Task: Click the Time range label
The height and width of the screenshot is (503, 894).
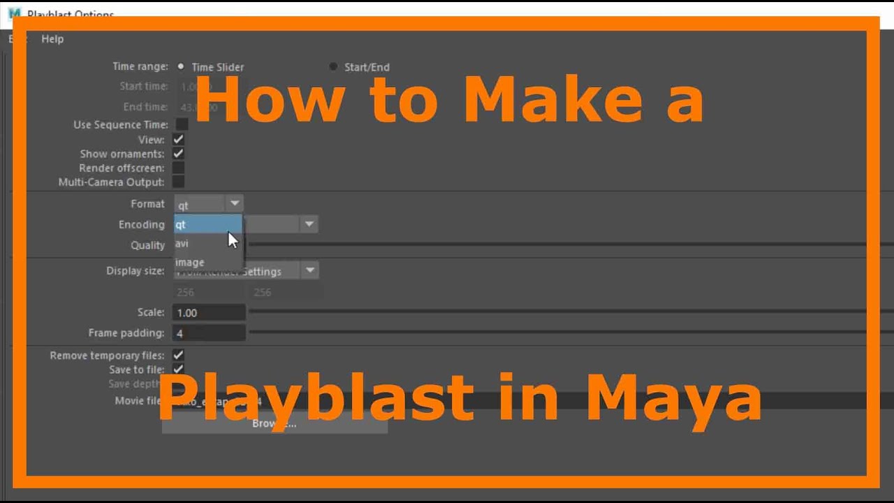Action: 140,66
